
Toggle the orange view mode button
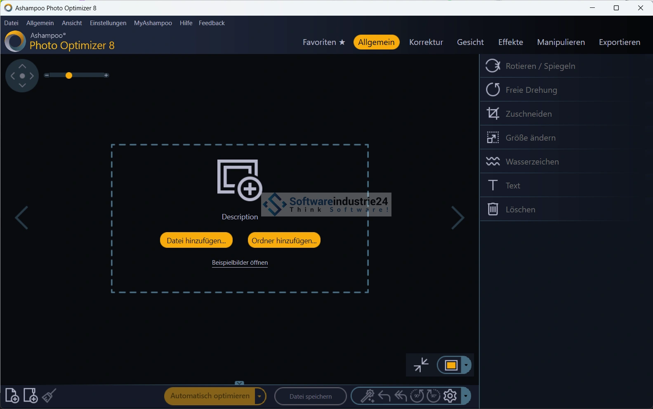tap(451, 365)
